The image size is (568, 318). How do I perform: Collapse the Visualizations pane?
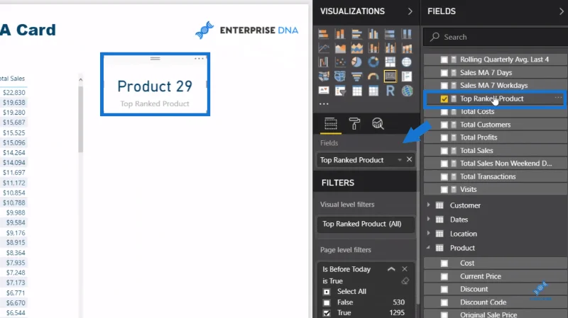click(410, 11)
